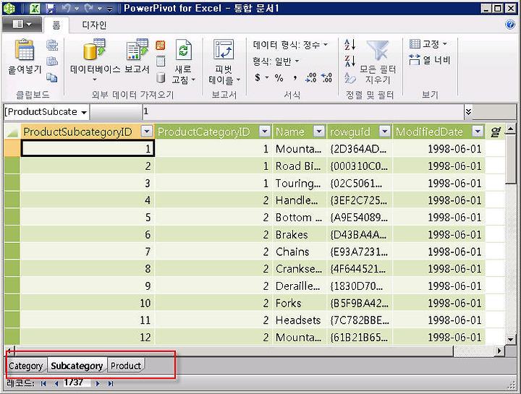The image size is (521, 394).
Task: Decrease decimal places icon
Action: click(327, 77)
